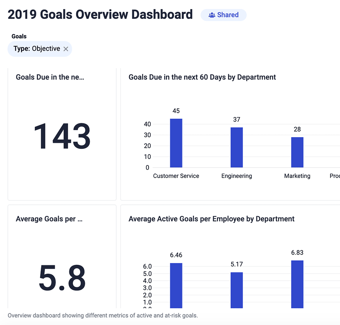This screenshot has width=340, height=325.
Task: Click the overview dashboard description text
Action: 103,315
